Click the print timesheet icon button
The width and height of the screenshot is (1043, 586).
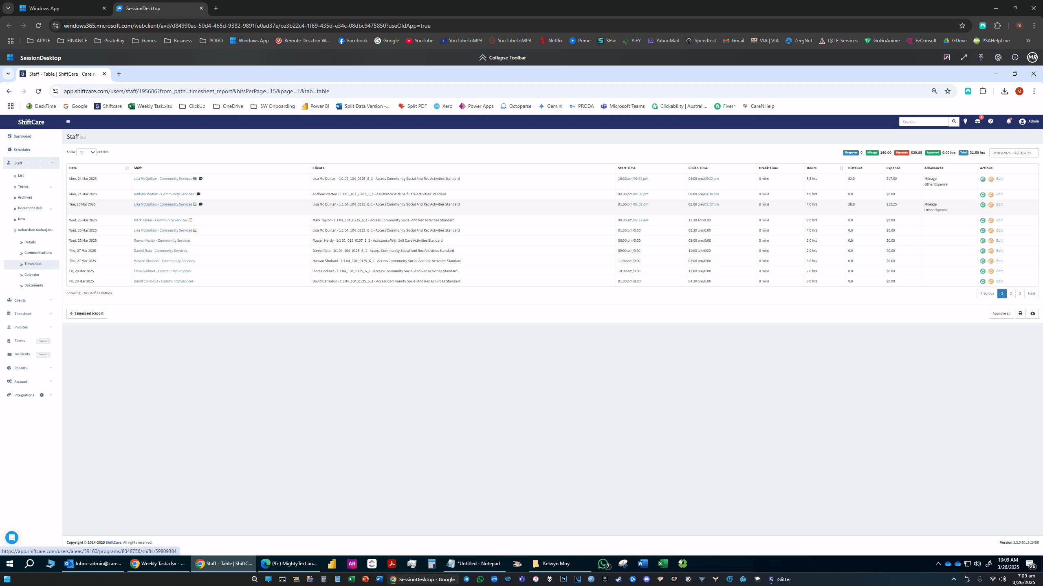(x=1020, y=313)
